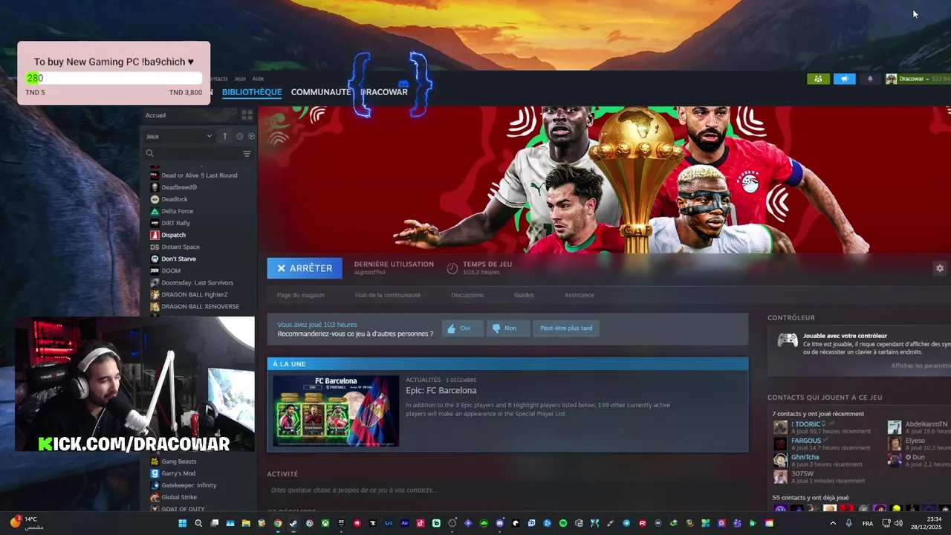Open Spotify from the taskbar
The height and width of the screenshot is (535, 951).
click(x=563, y=523)
